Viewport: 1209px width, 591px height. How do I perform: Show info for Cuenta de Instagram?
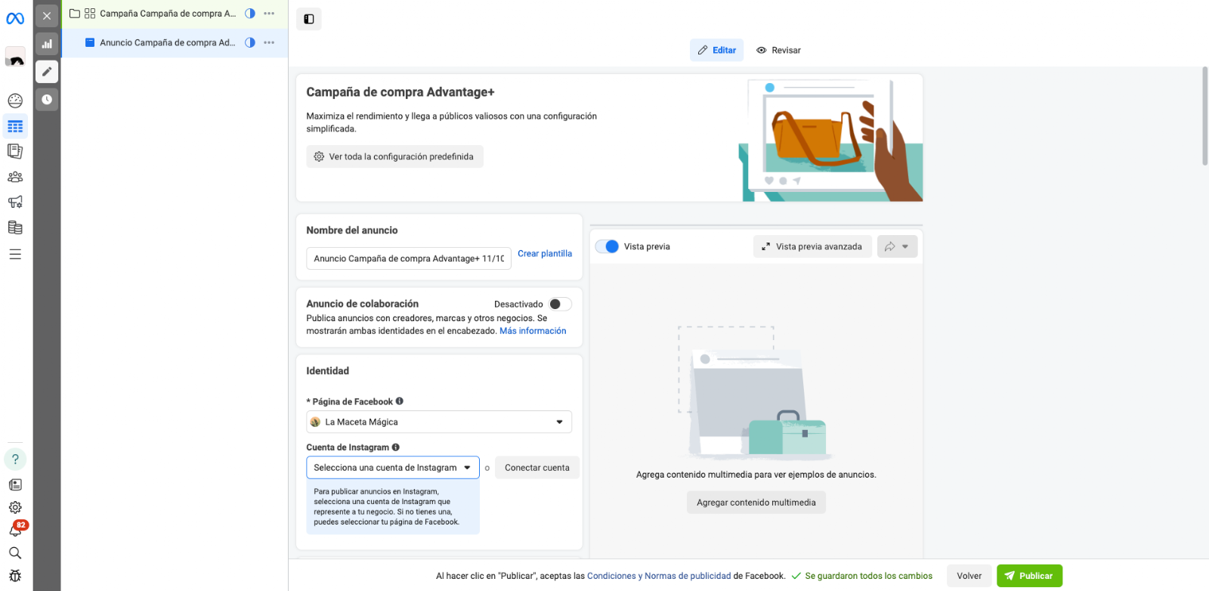click(x=396, y=447)
